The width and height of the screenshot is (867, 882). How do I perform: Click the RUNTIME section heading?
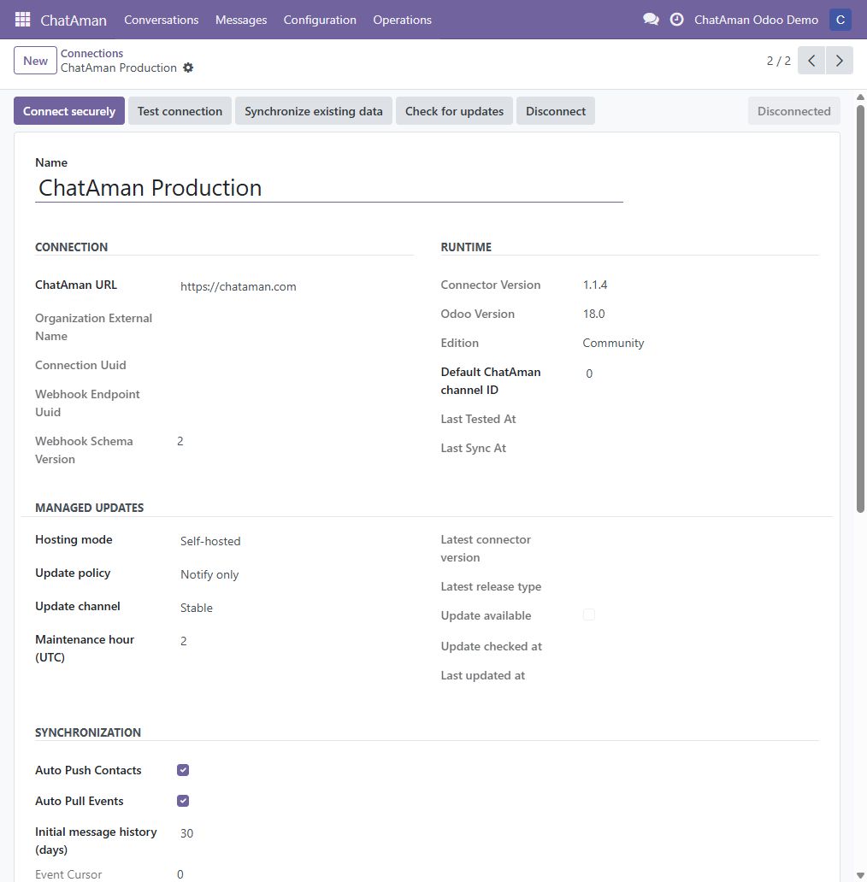[466, 247]
